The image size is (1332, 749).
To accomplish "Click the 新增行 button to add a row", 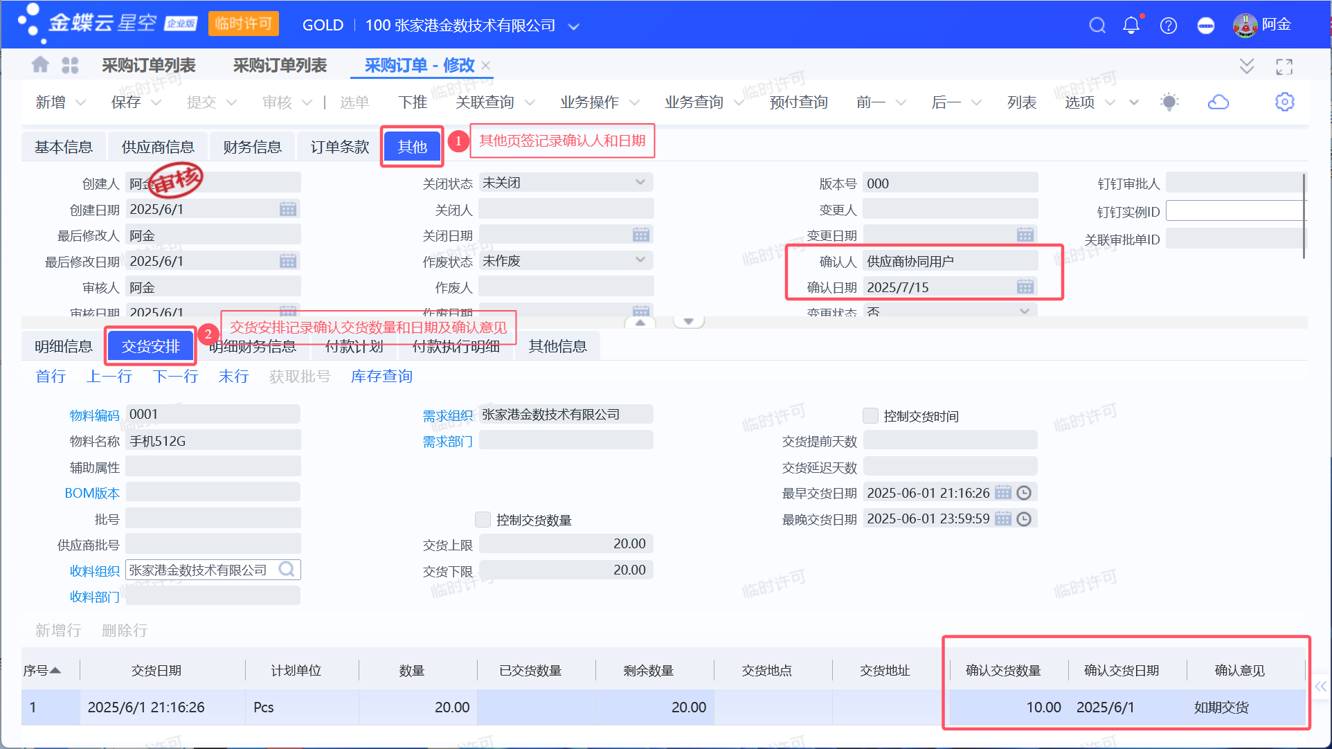I will (x=57, y=630).
